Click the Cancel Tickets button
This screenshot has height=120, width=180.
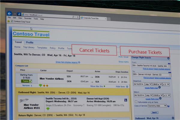coord(94,50)
